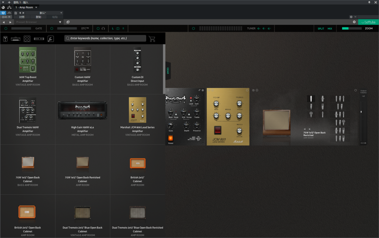
Task: Select the amplifier head category icon
Action: coord(16,38)
